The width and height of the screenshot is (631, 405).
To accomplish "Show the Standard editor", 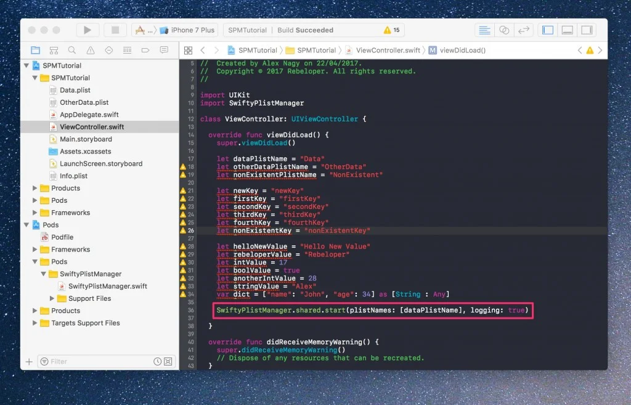I will (484, 30).
